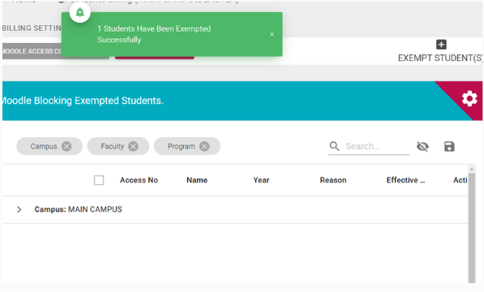Sort by the Reason column header
Image resolution: width=484 pixels, height=292 pixels.
pos(333,180)
